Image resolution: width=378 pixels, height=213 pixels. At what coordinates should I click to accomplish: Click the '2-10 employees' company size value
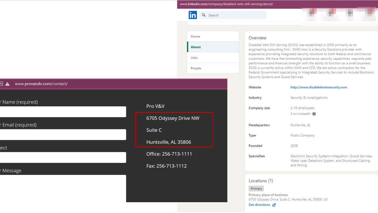coord(302,108)
